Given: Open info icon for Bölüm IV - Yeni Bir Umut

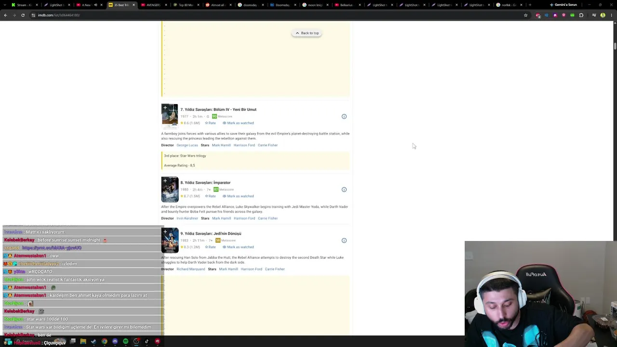Looking at the screenshot, I should point(344,117).
